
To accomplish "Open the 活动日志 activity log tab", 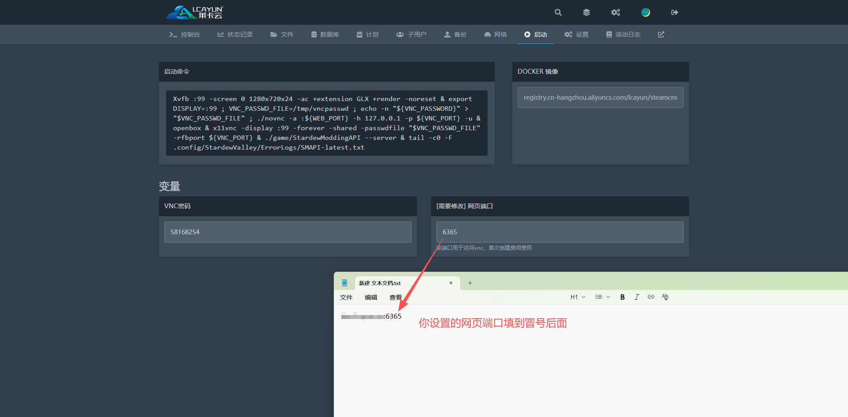I will coord(623,34).
